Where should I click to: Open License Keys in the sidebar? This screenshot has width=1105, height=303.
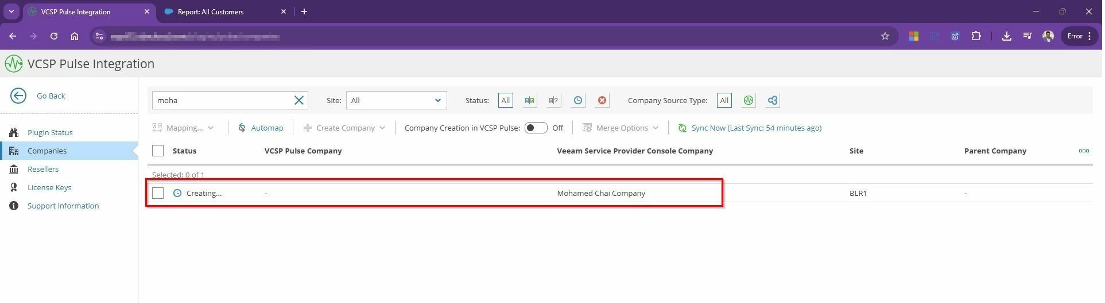(x=49, y=187)
